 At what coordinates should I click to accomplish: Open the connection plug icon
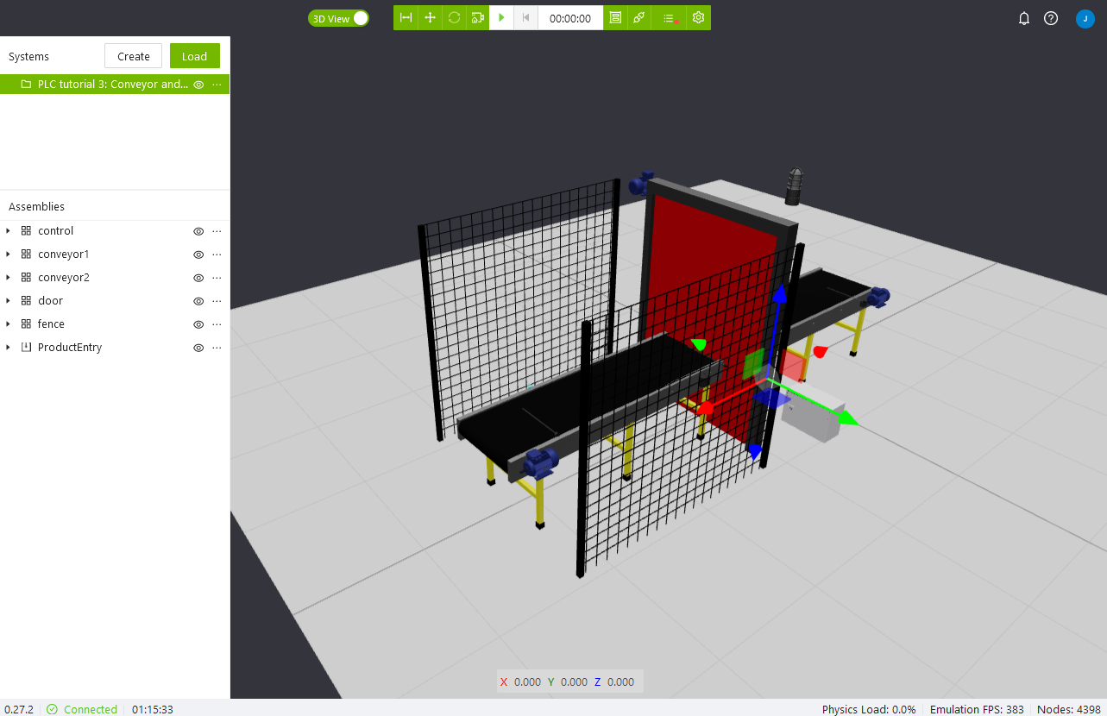(x=638, y=18)
